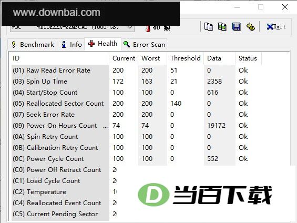Open the options tools icon

click(x=251, y=27)
